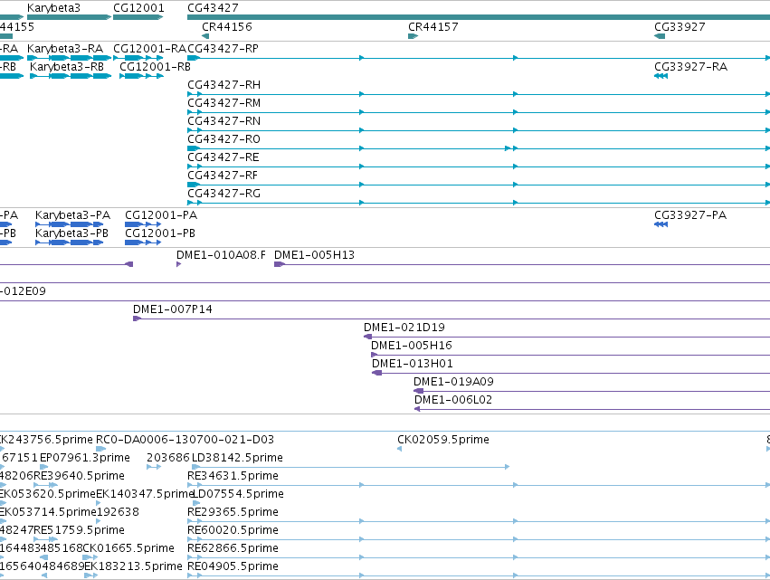The height and width of the screenshot is (580, 770).
Task: Select the CG33927 gene feature
Action: click(x=660, y=36)
